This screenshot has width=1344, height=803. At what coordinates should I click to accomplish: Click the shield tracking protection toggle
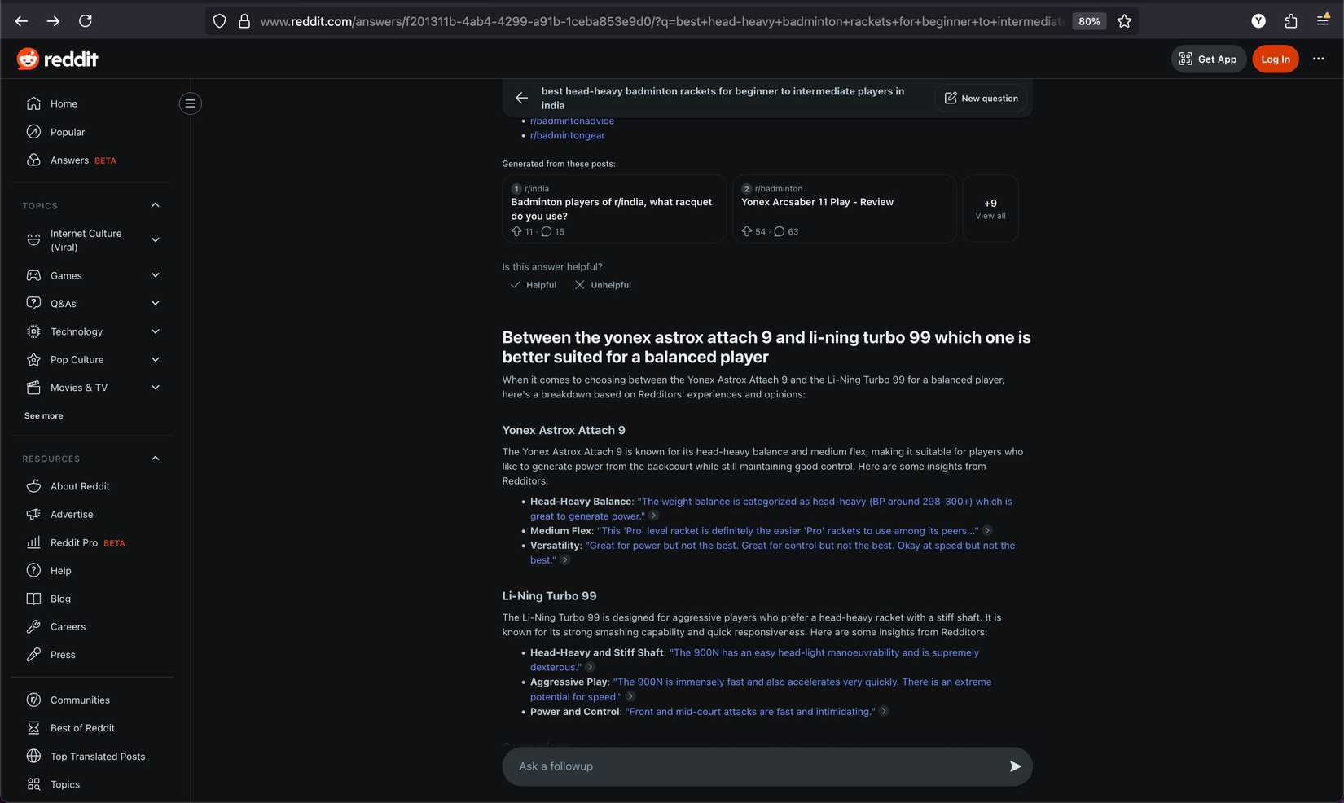pyautogui.click(x=218, y=20)
